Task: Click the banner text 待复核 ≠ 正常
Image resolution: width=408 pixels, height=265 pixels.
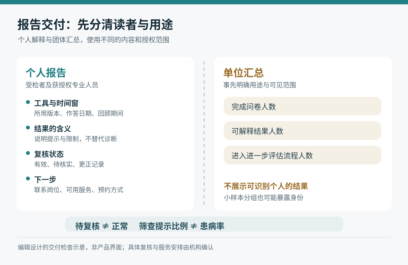Action: (x=101, y=226)
